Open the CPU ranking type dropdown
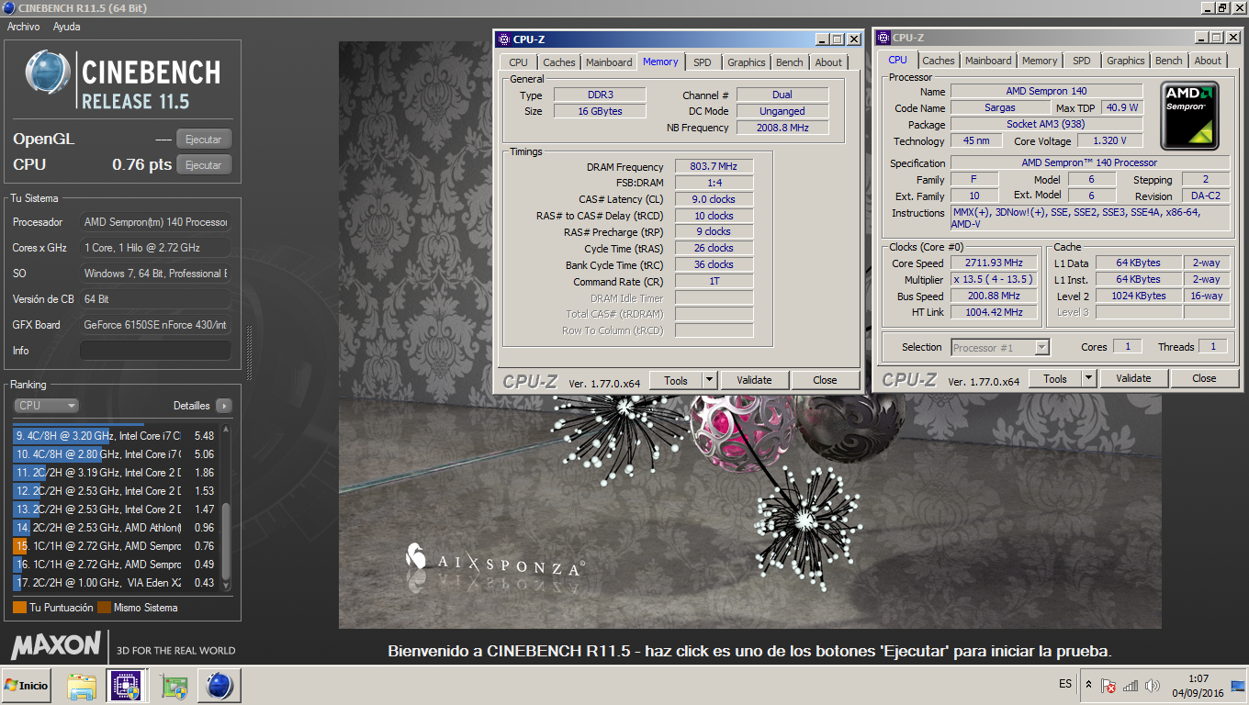 (x=46, y=405)
